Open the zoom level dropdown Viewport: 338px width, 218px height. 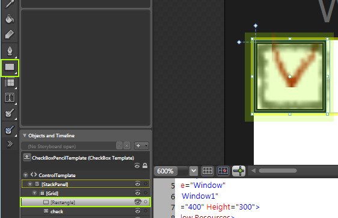194,171
